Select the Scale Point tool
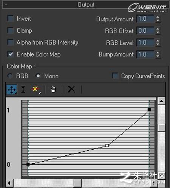 (x=23, y=89)
